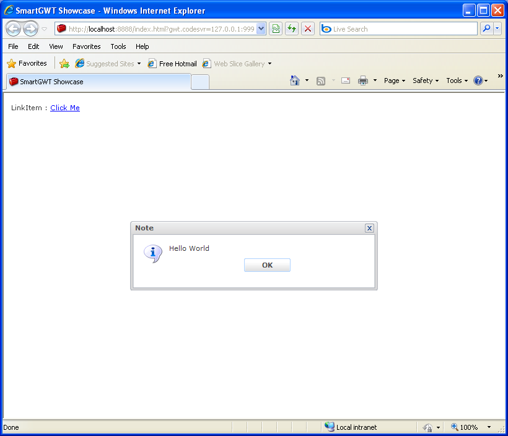Minimize the Internet Explorer window

[x=468, y=11]
